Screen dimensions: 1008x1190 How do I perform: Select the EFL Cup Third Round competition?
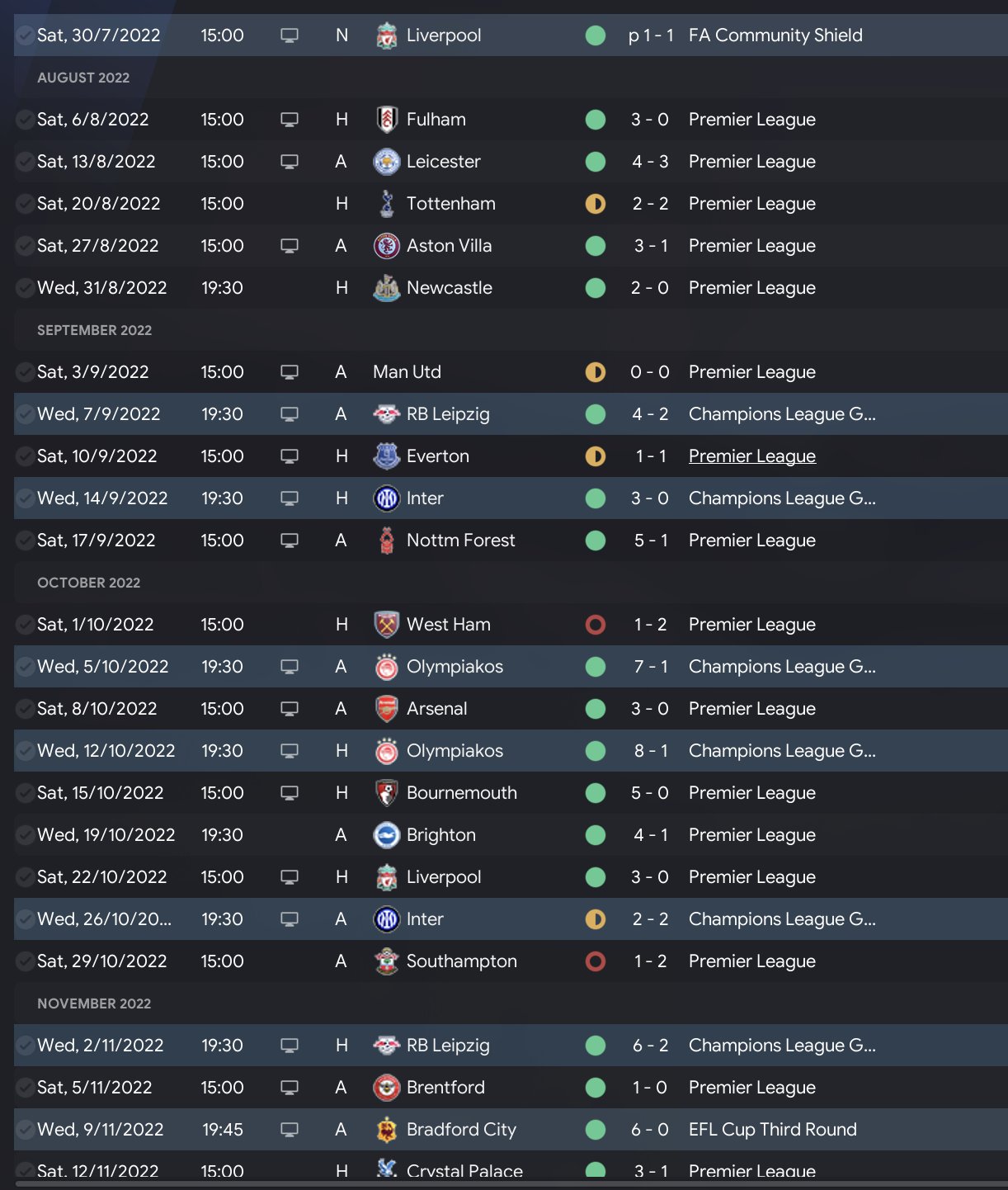pyautogui.click(x=772, y=1130)
